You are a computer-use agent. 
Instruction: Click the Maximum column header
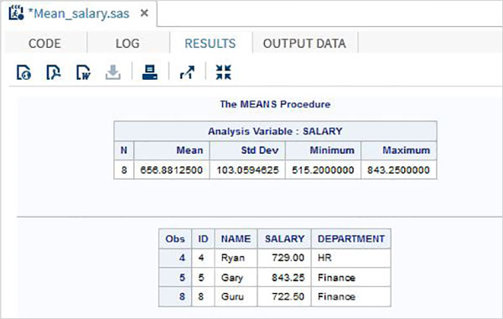click(399, 150)
